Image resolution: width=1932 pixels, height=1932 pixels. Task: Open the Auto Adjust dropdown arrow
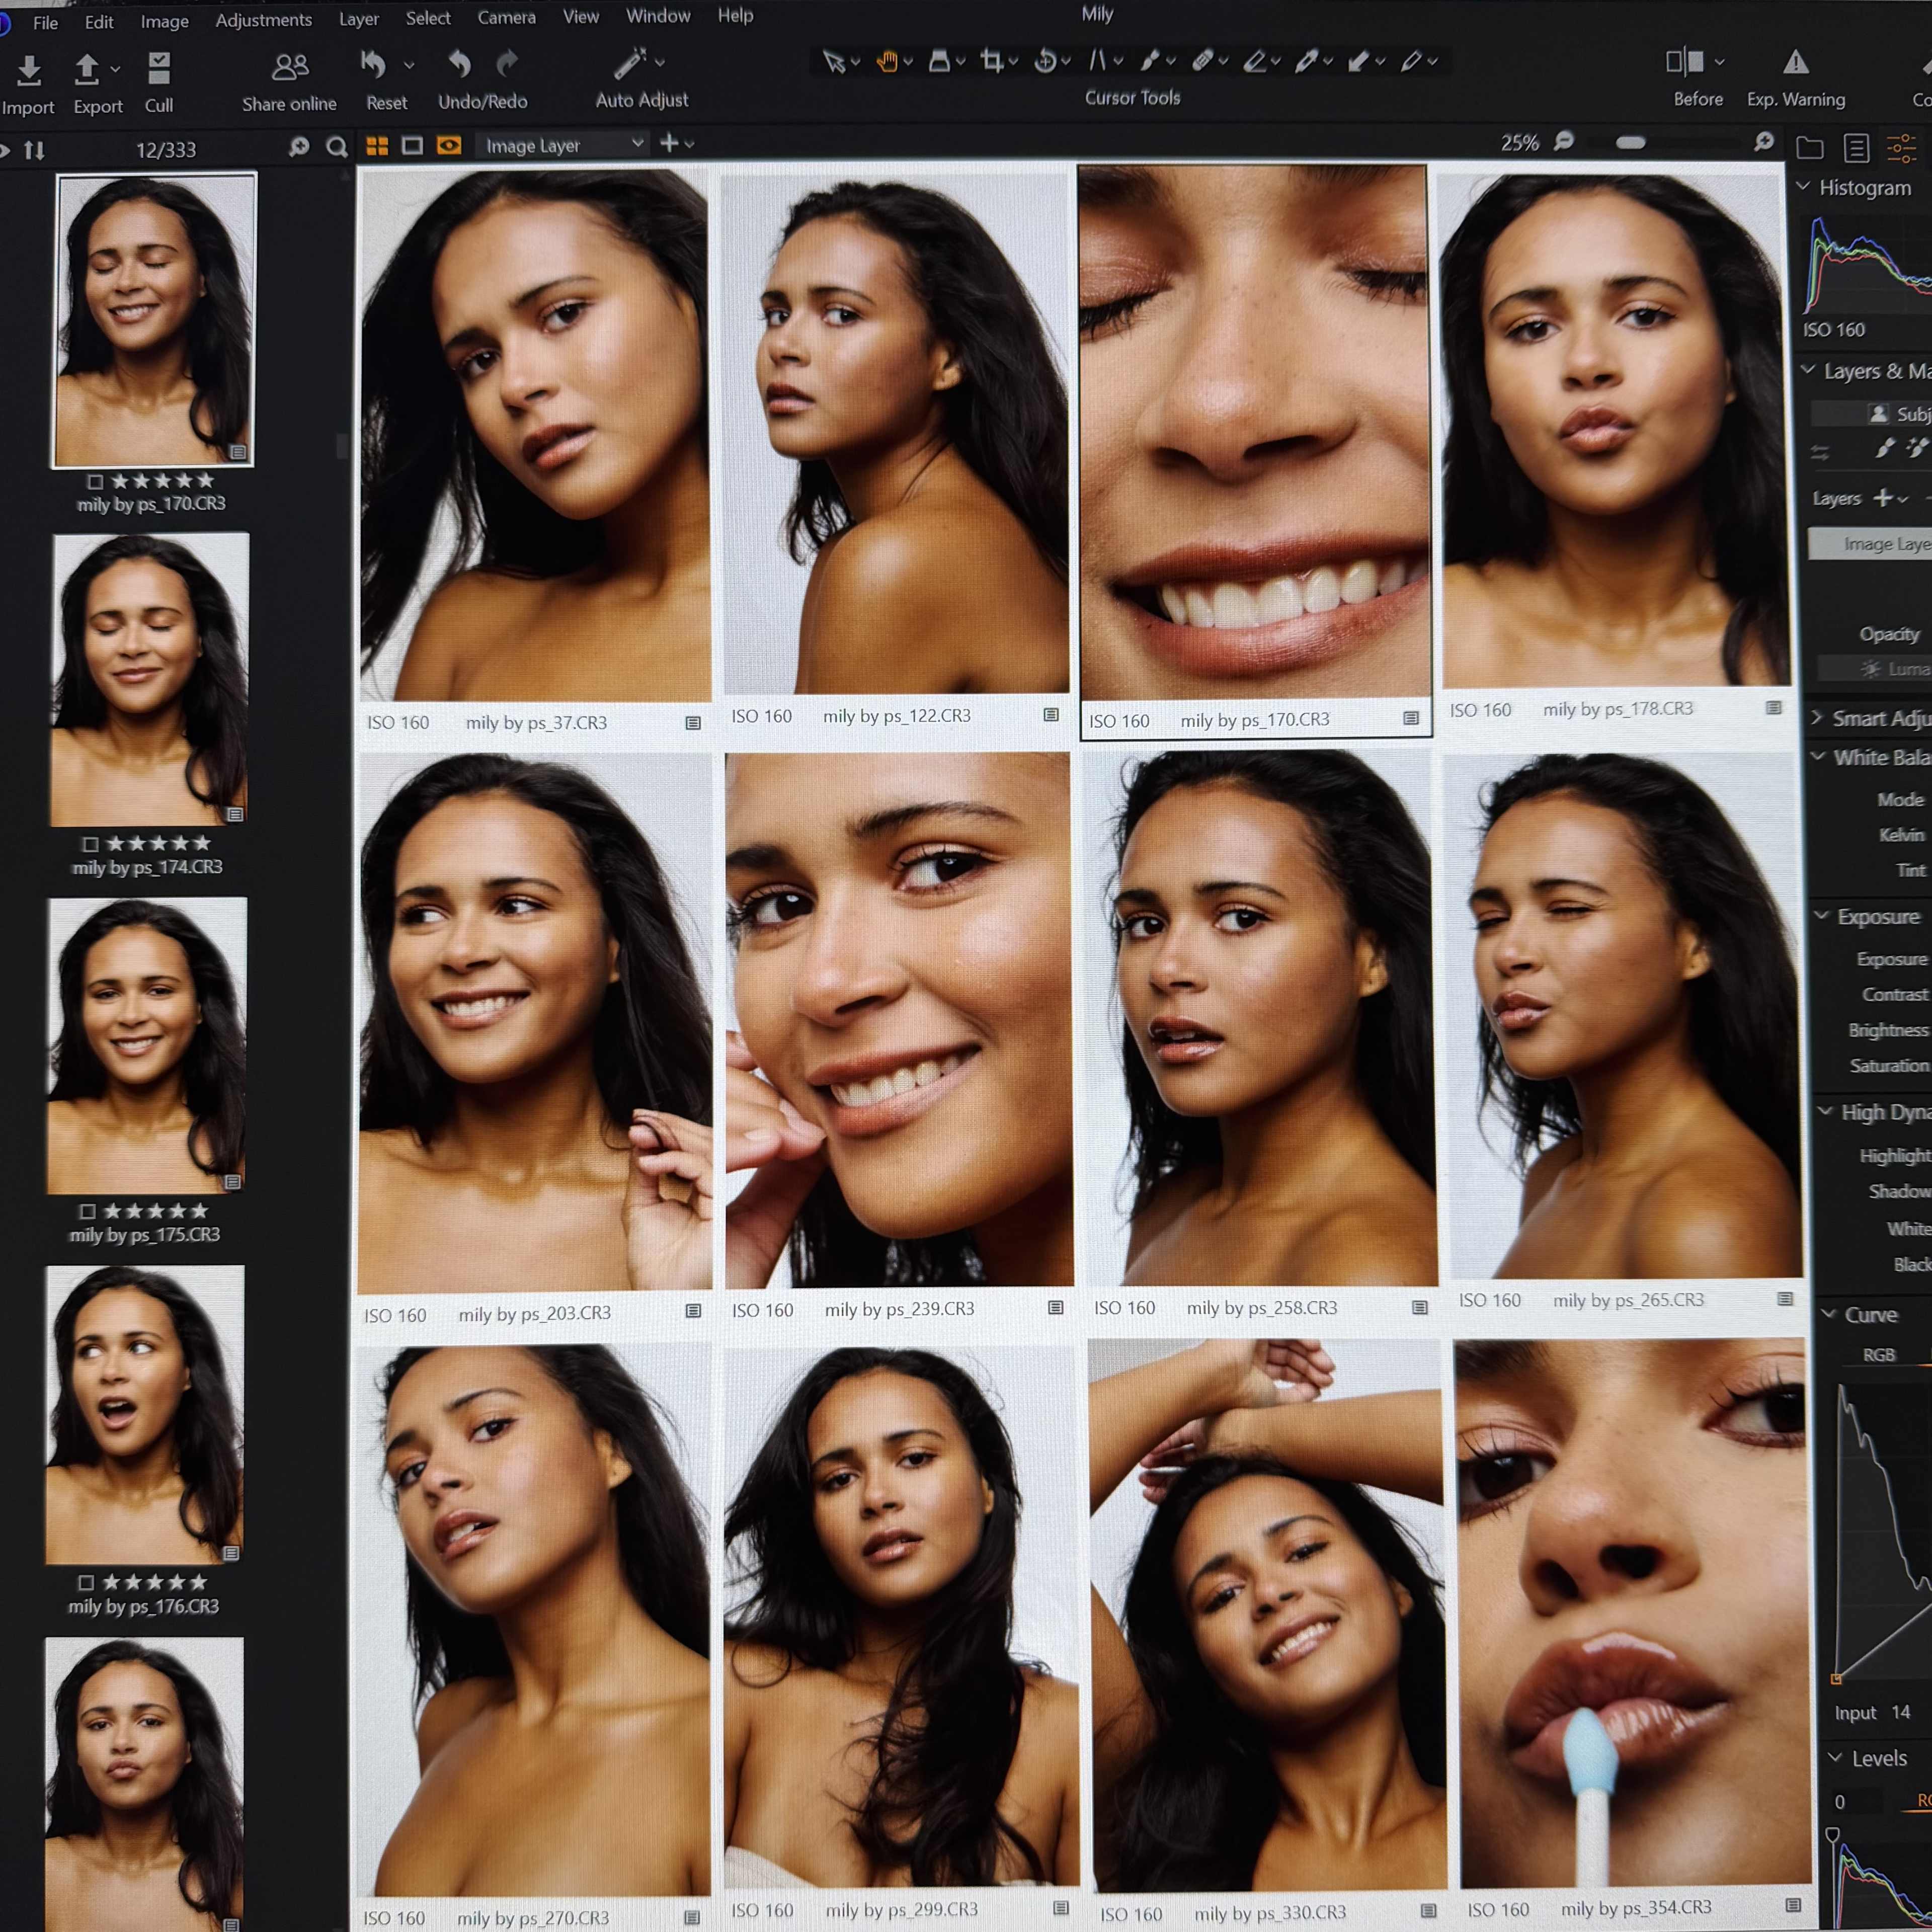[660, 62]
